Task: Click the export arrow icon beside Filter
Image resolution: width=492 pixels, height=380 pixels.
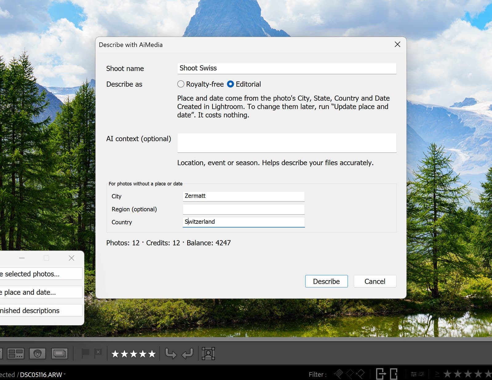Action: point(381,374)
